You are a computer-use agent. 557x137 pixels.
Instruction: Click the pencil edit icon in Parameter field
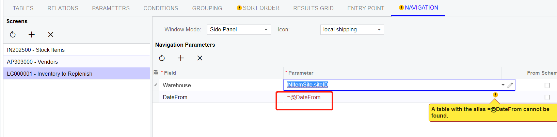click(510, 85)
